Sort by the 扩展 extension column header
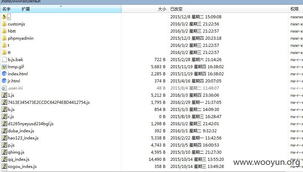Viewport: 303px width, 172px height. pyautogui.click(x=26, y=9)
